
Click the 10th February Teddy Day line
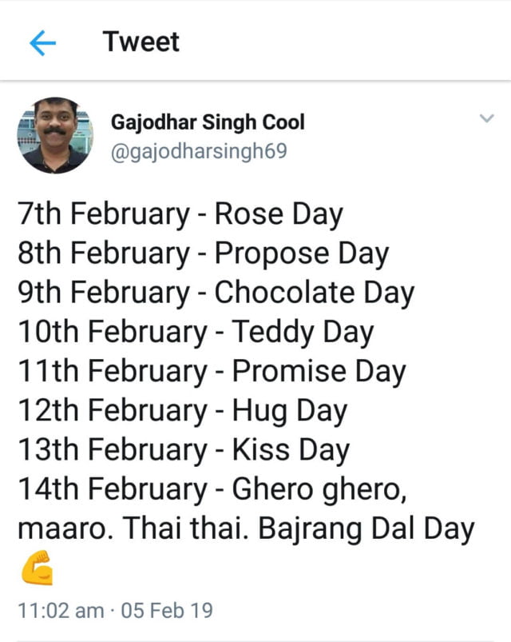click(195, 332)
